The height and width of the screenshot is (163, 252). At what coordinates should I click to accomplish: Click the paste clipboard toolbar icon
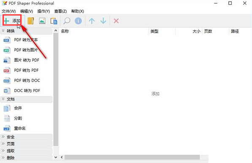(54, 21)
